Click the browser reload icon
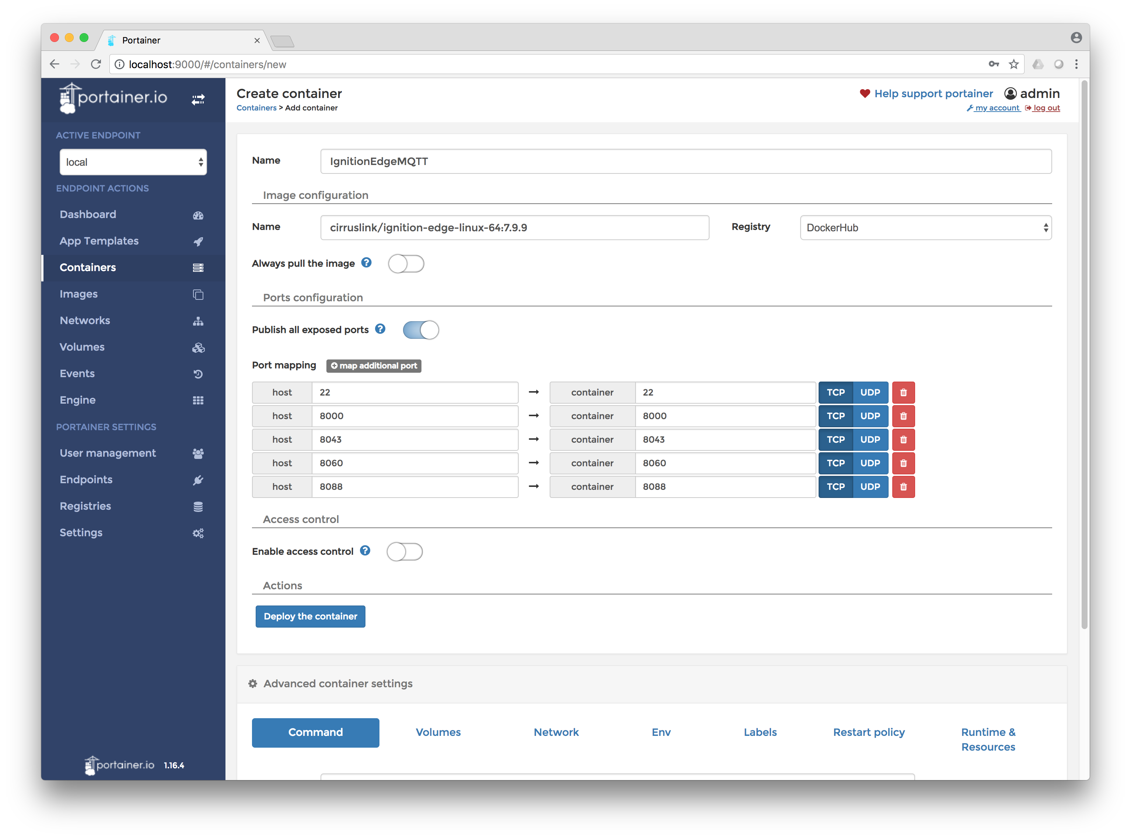The image size is (1131, 839). tap(95, 64)
